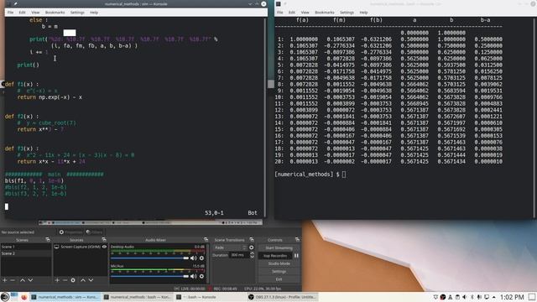
Task: Select Screen Capture (XSHM) source
Action: coord(81,247)
